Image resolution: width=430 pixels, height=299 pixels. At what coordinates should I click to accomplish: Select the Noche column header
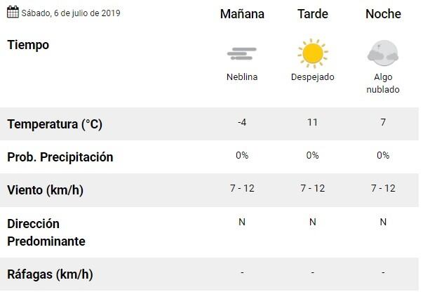tap(383, 14)
